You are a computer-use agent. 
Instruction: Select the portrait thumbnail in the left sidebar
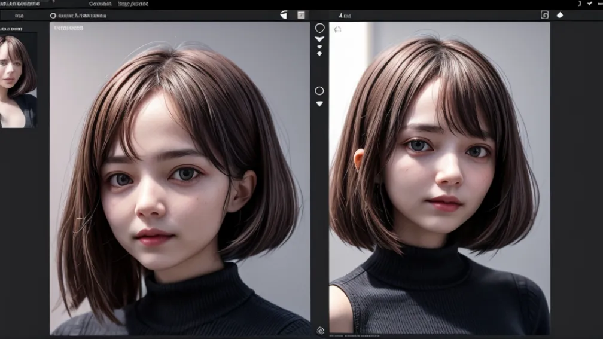[x=19, y=81]
